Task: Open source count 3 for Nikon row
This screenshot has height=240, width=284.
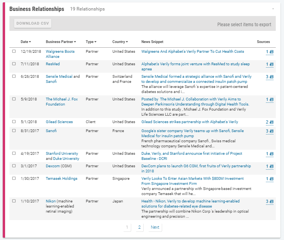Action: tap(267, 202)
